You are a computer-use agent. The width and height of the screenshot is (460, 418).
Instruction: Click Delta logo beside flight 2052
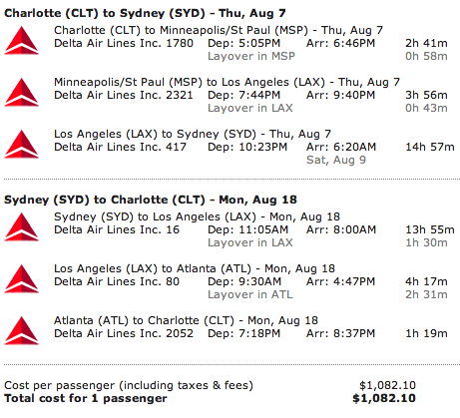pos(21,330)
